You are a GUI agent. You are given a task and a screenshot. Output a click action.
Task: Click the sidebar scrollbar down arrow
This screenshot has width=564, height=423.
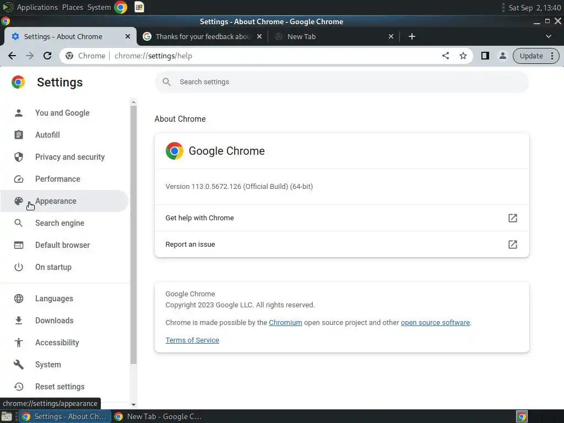(x=133, y=405)
